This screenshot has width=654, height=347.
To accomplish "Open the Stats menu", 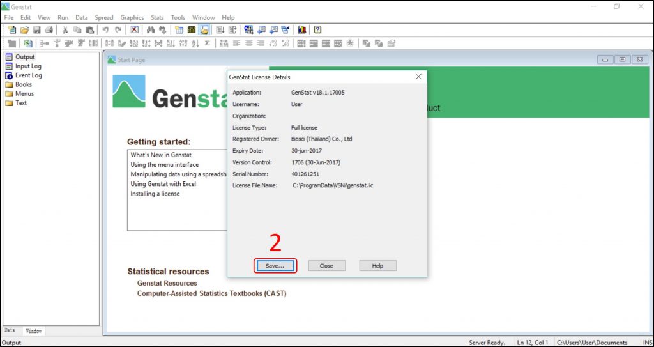I will coord(157,17).
